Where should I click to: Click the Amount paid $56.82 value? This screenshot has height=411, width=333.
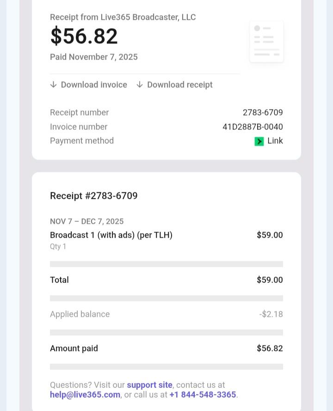pyautogui.click(x=270, y=348)
